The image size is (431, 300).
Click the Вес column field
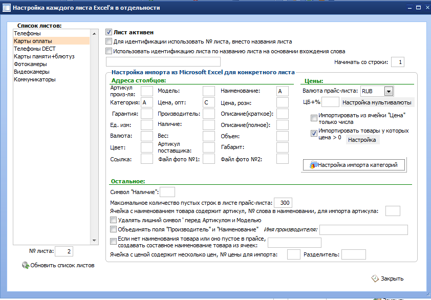pos(209,136)
